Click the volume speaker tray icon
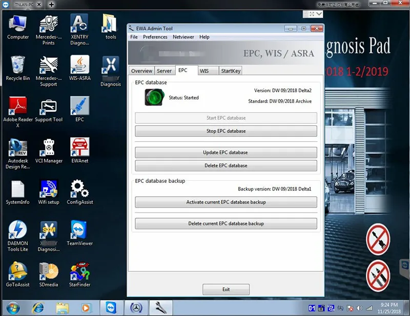This screenshot has height=316, width=410. [360, 308]
